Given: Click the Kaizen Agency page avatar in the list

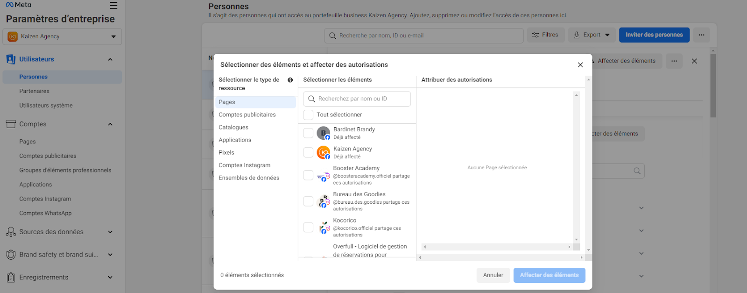Looking at the screenshot, I should pyautogui.click(x=324, y=152).
